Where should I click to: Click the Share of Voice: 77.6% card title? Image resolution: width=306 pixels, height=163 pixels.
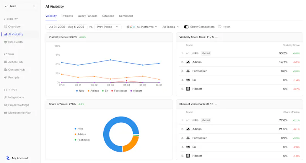click(x=62, y=104)
